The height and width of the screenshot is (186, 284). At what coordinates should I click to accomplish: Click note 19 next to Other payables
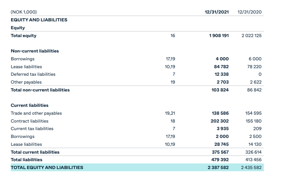[x=173, y=82]
